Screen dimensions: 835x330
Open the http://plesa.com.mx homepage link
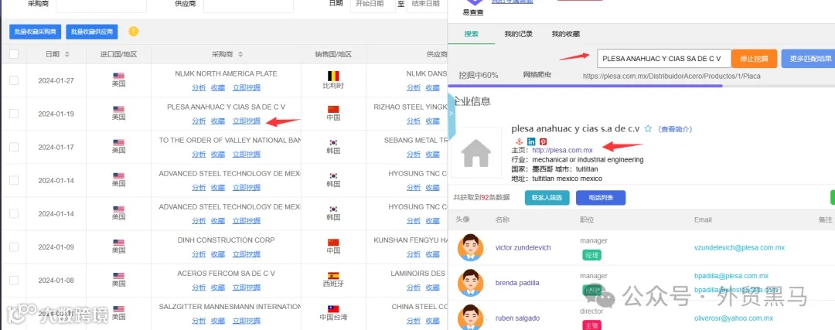[x=562, y=151]
